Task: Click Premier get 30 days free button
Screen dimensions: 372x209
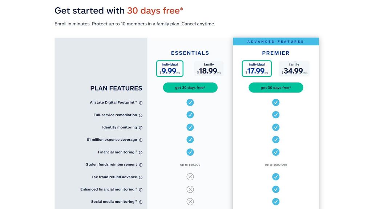Action: (276, 87)
